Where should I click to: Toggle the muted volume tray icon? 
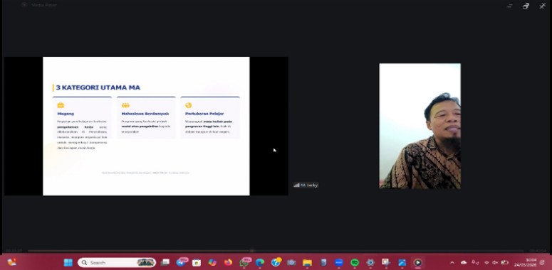pos(495,262)
